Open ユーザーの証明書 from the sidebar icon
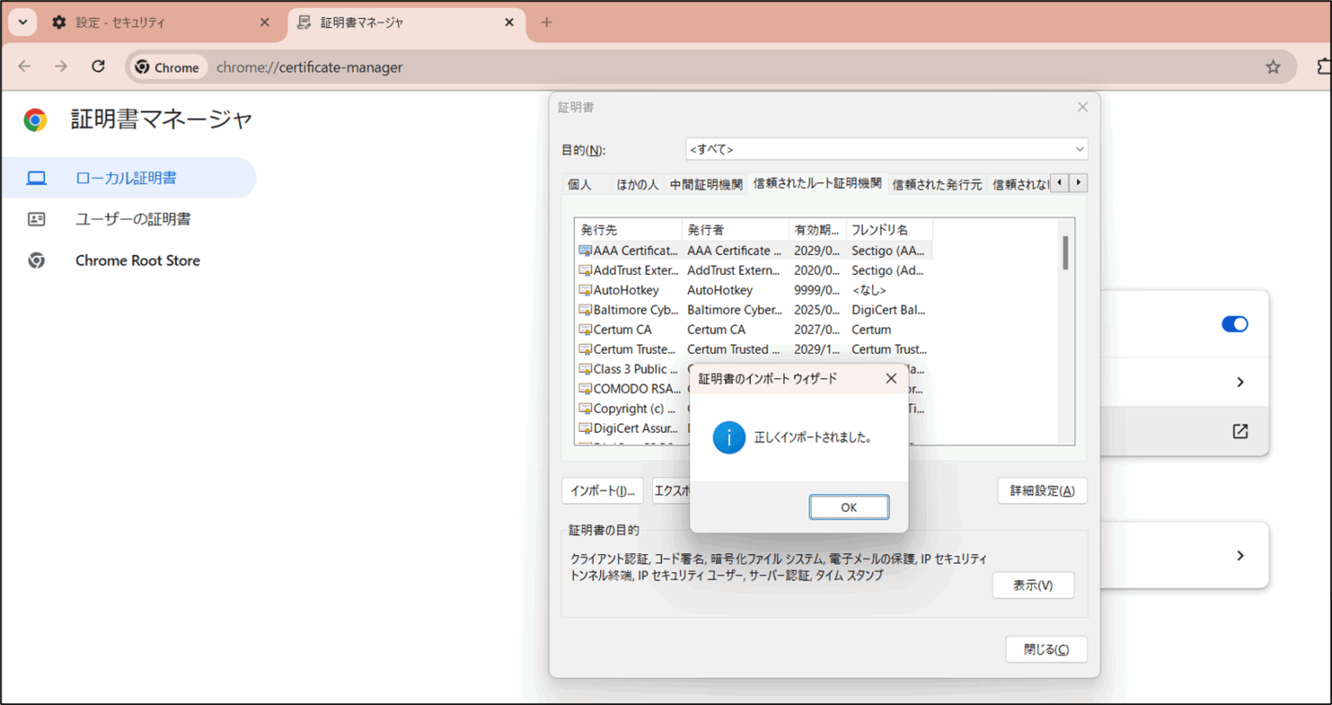 [36, 219]
